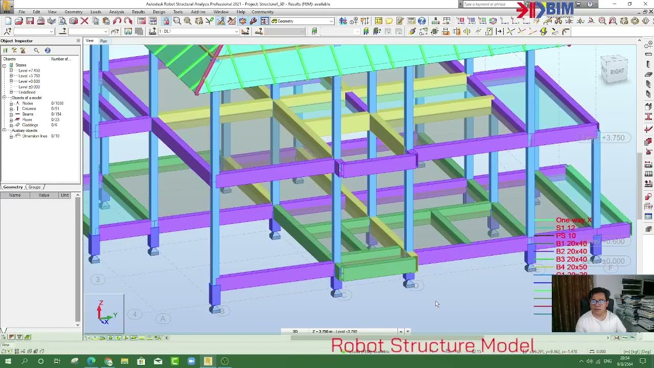This screenshot has height=368, width=654.
Task: Expand the Nodes tree item
Action: [x=11, y=103]
